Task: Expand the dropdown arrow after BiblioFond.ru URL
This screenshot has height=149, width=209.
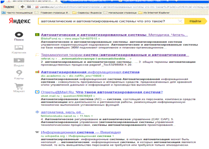Action: pyautogui.click(x=99, y=39)
